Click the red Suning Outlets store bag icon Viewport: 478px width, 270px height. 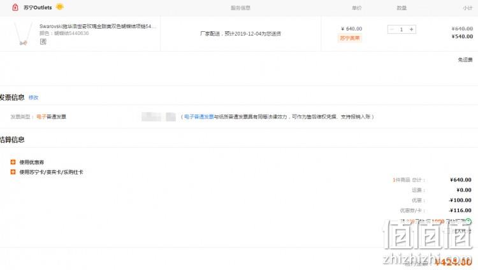click(x=15, y=7)
